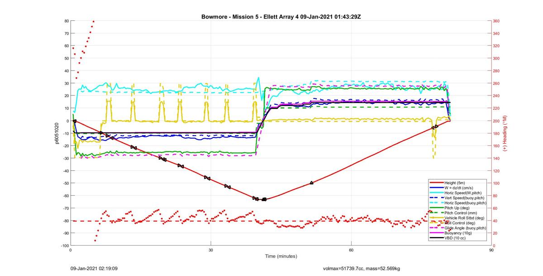Click the plot title 'Bowmore - Mission 5 - Ellett Array 4'
The image size is (543, 276).
tap(250, 17)
